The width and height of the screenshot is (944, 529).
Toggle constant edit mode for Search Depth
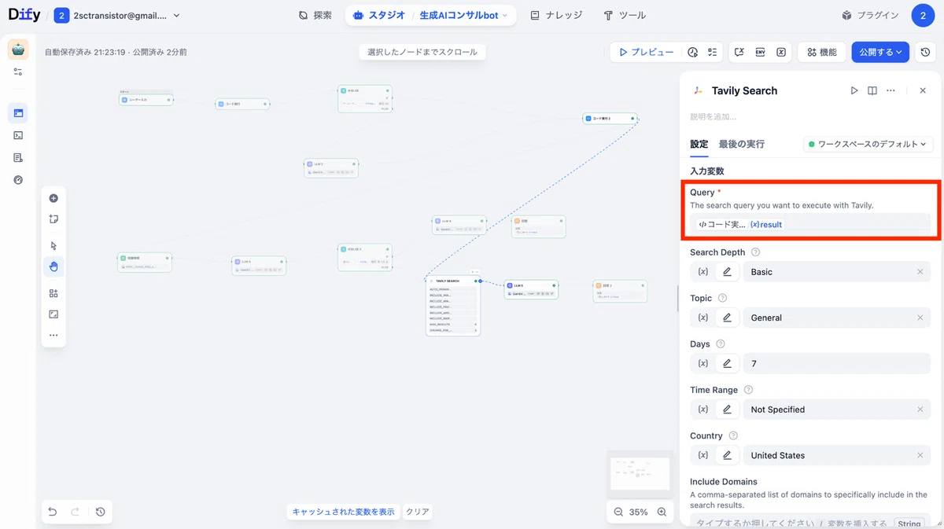point(727,272)
